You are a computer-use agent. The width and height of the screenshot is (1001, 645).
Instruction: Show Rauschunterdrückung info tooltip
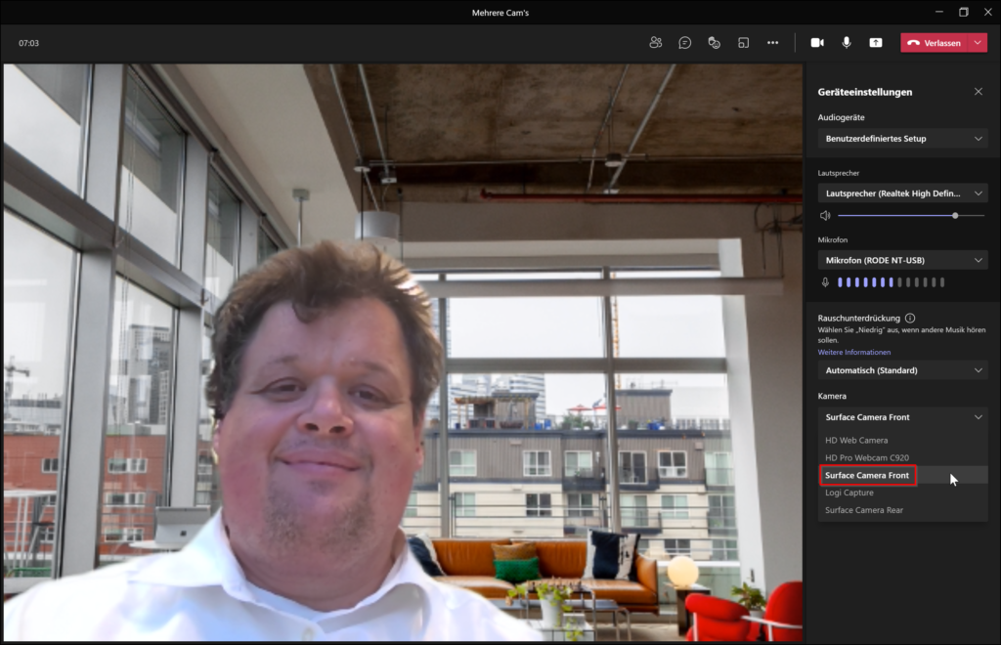pyautogui.click(x=910, y=318)
